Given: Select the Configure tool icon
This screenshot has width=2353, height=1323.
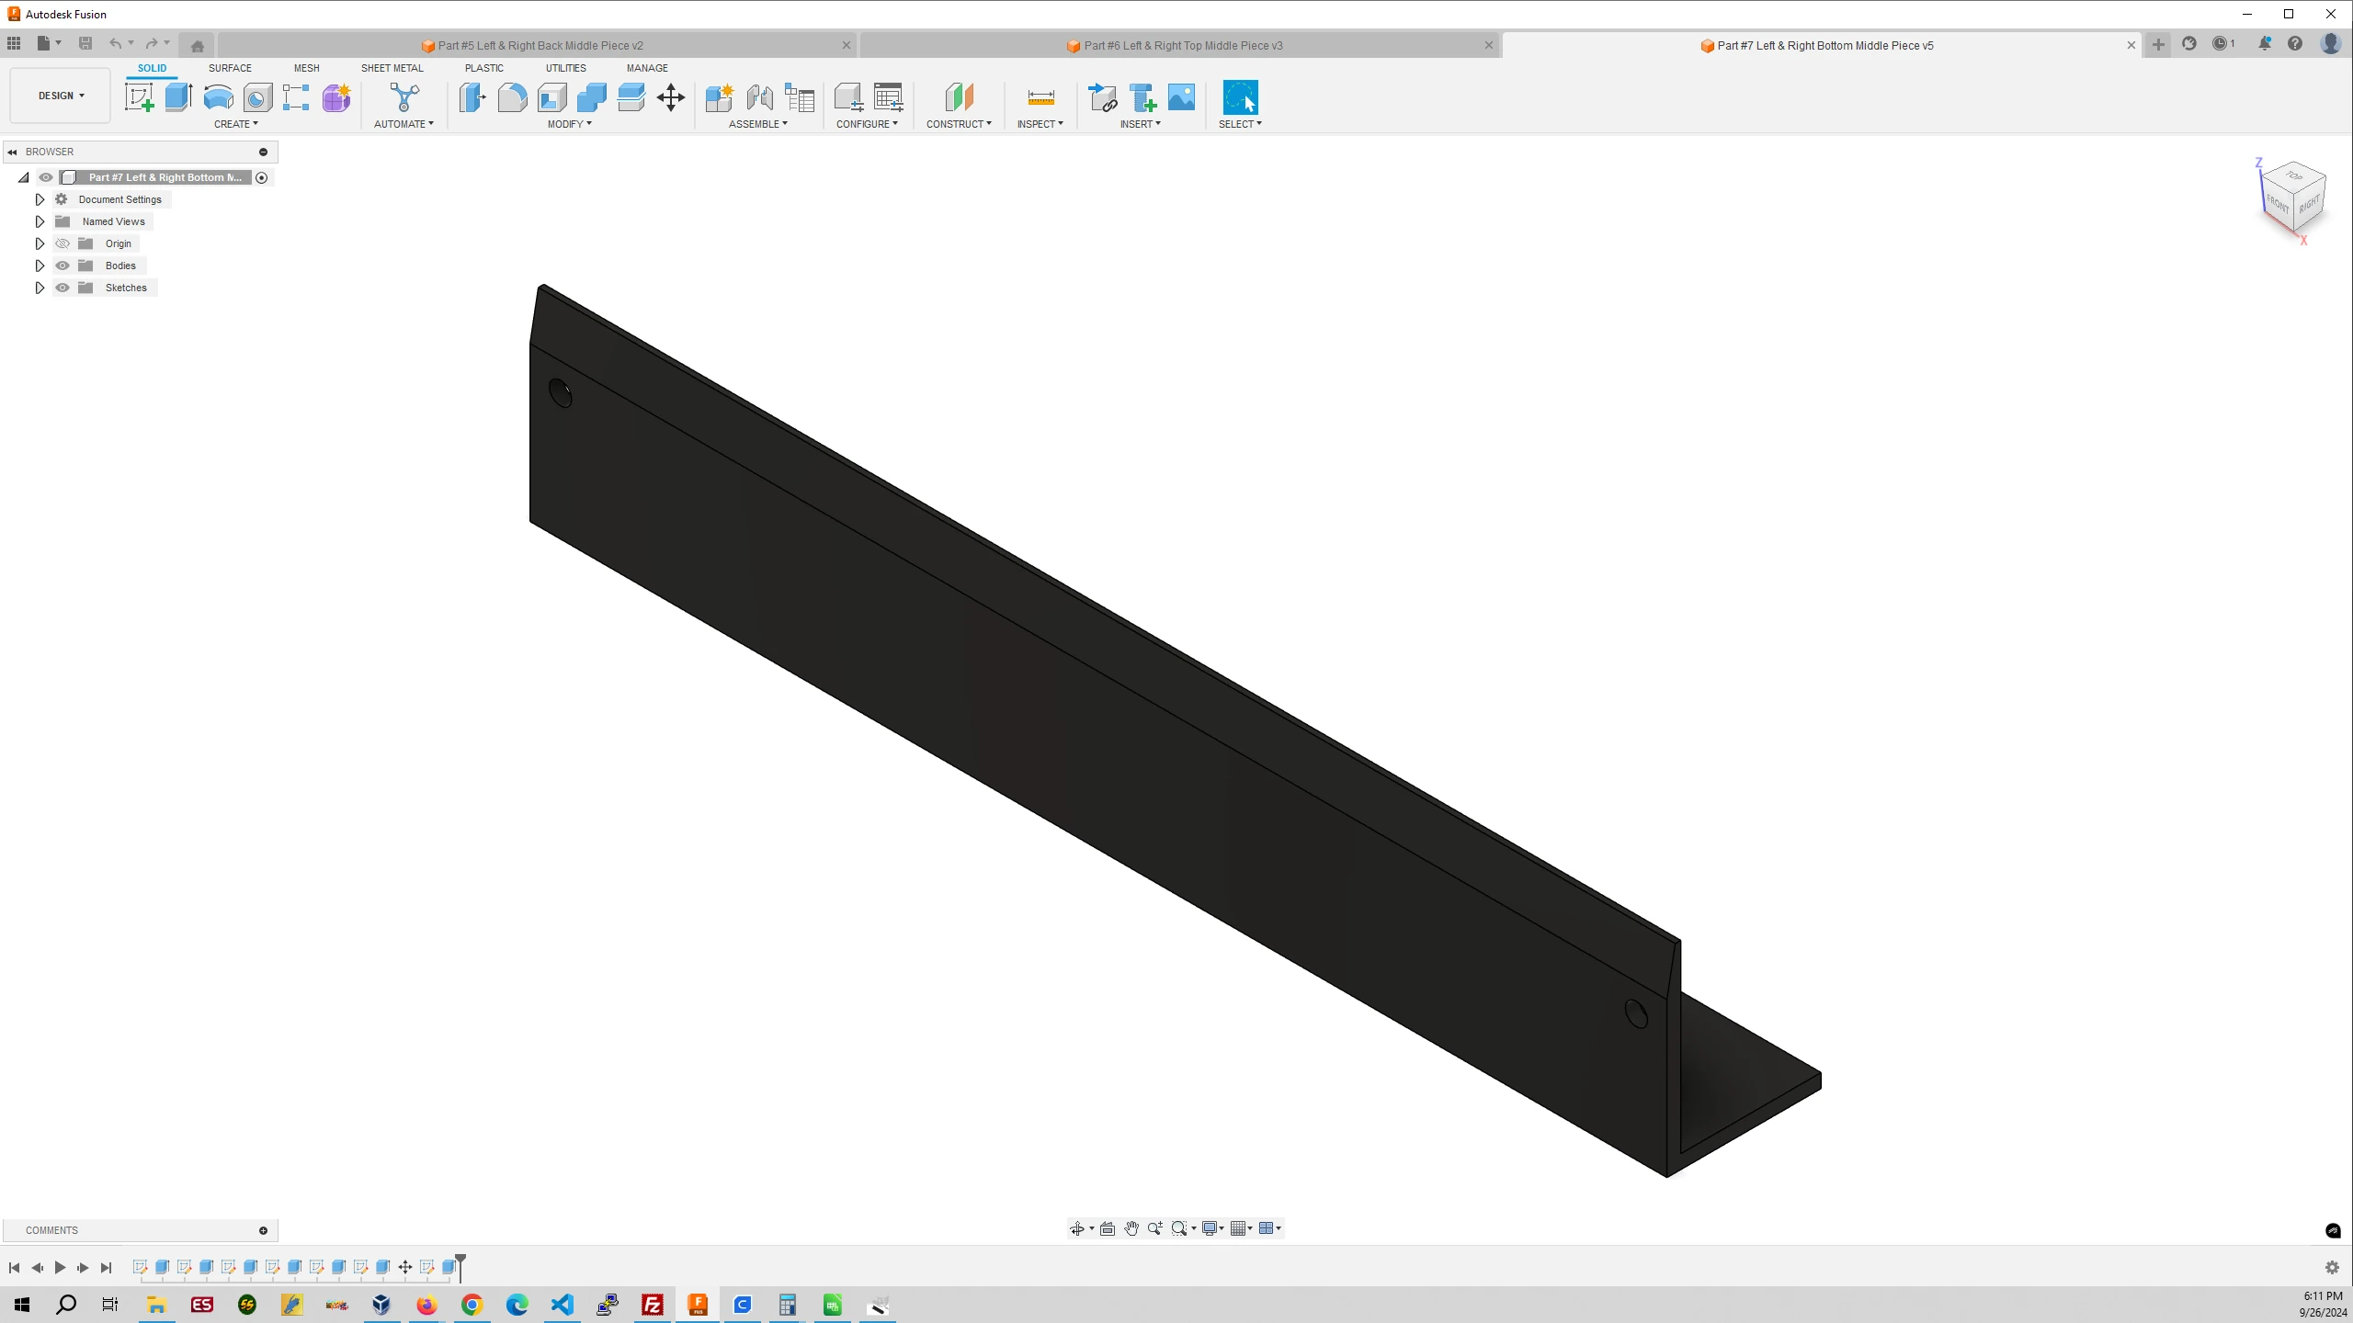Looking at the screenshot, I should pyautogui.click(x=847, y=98).
